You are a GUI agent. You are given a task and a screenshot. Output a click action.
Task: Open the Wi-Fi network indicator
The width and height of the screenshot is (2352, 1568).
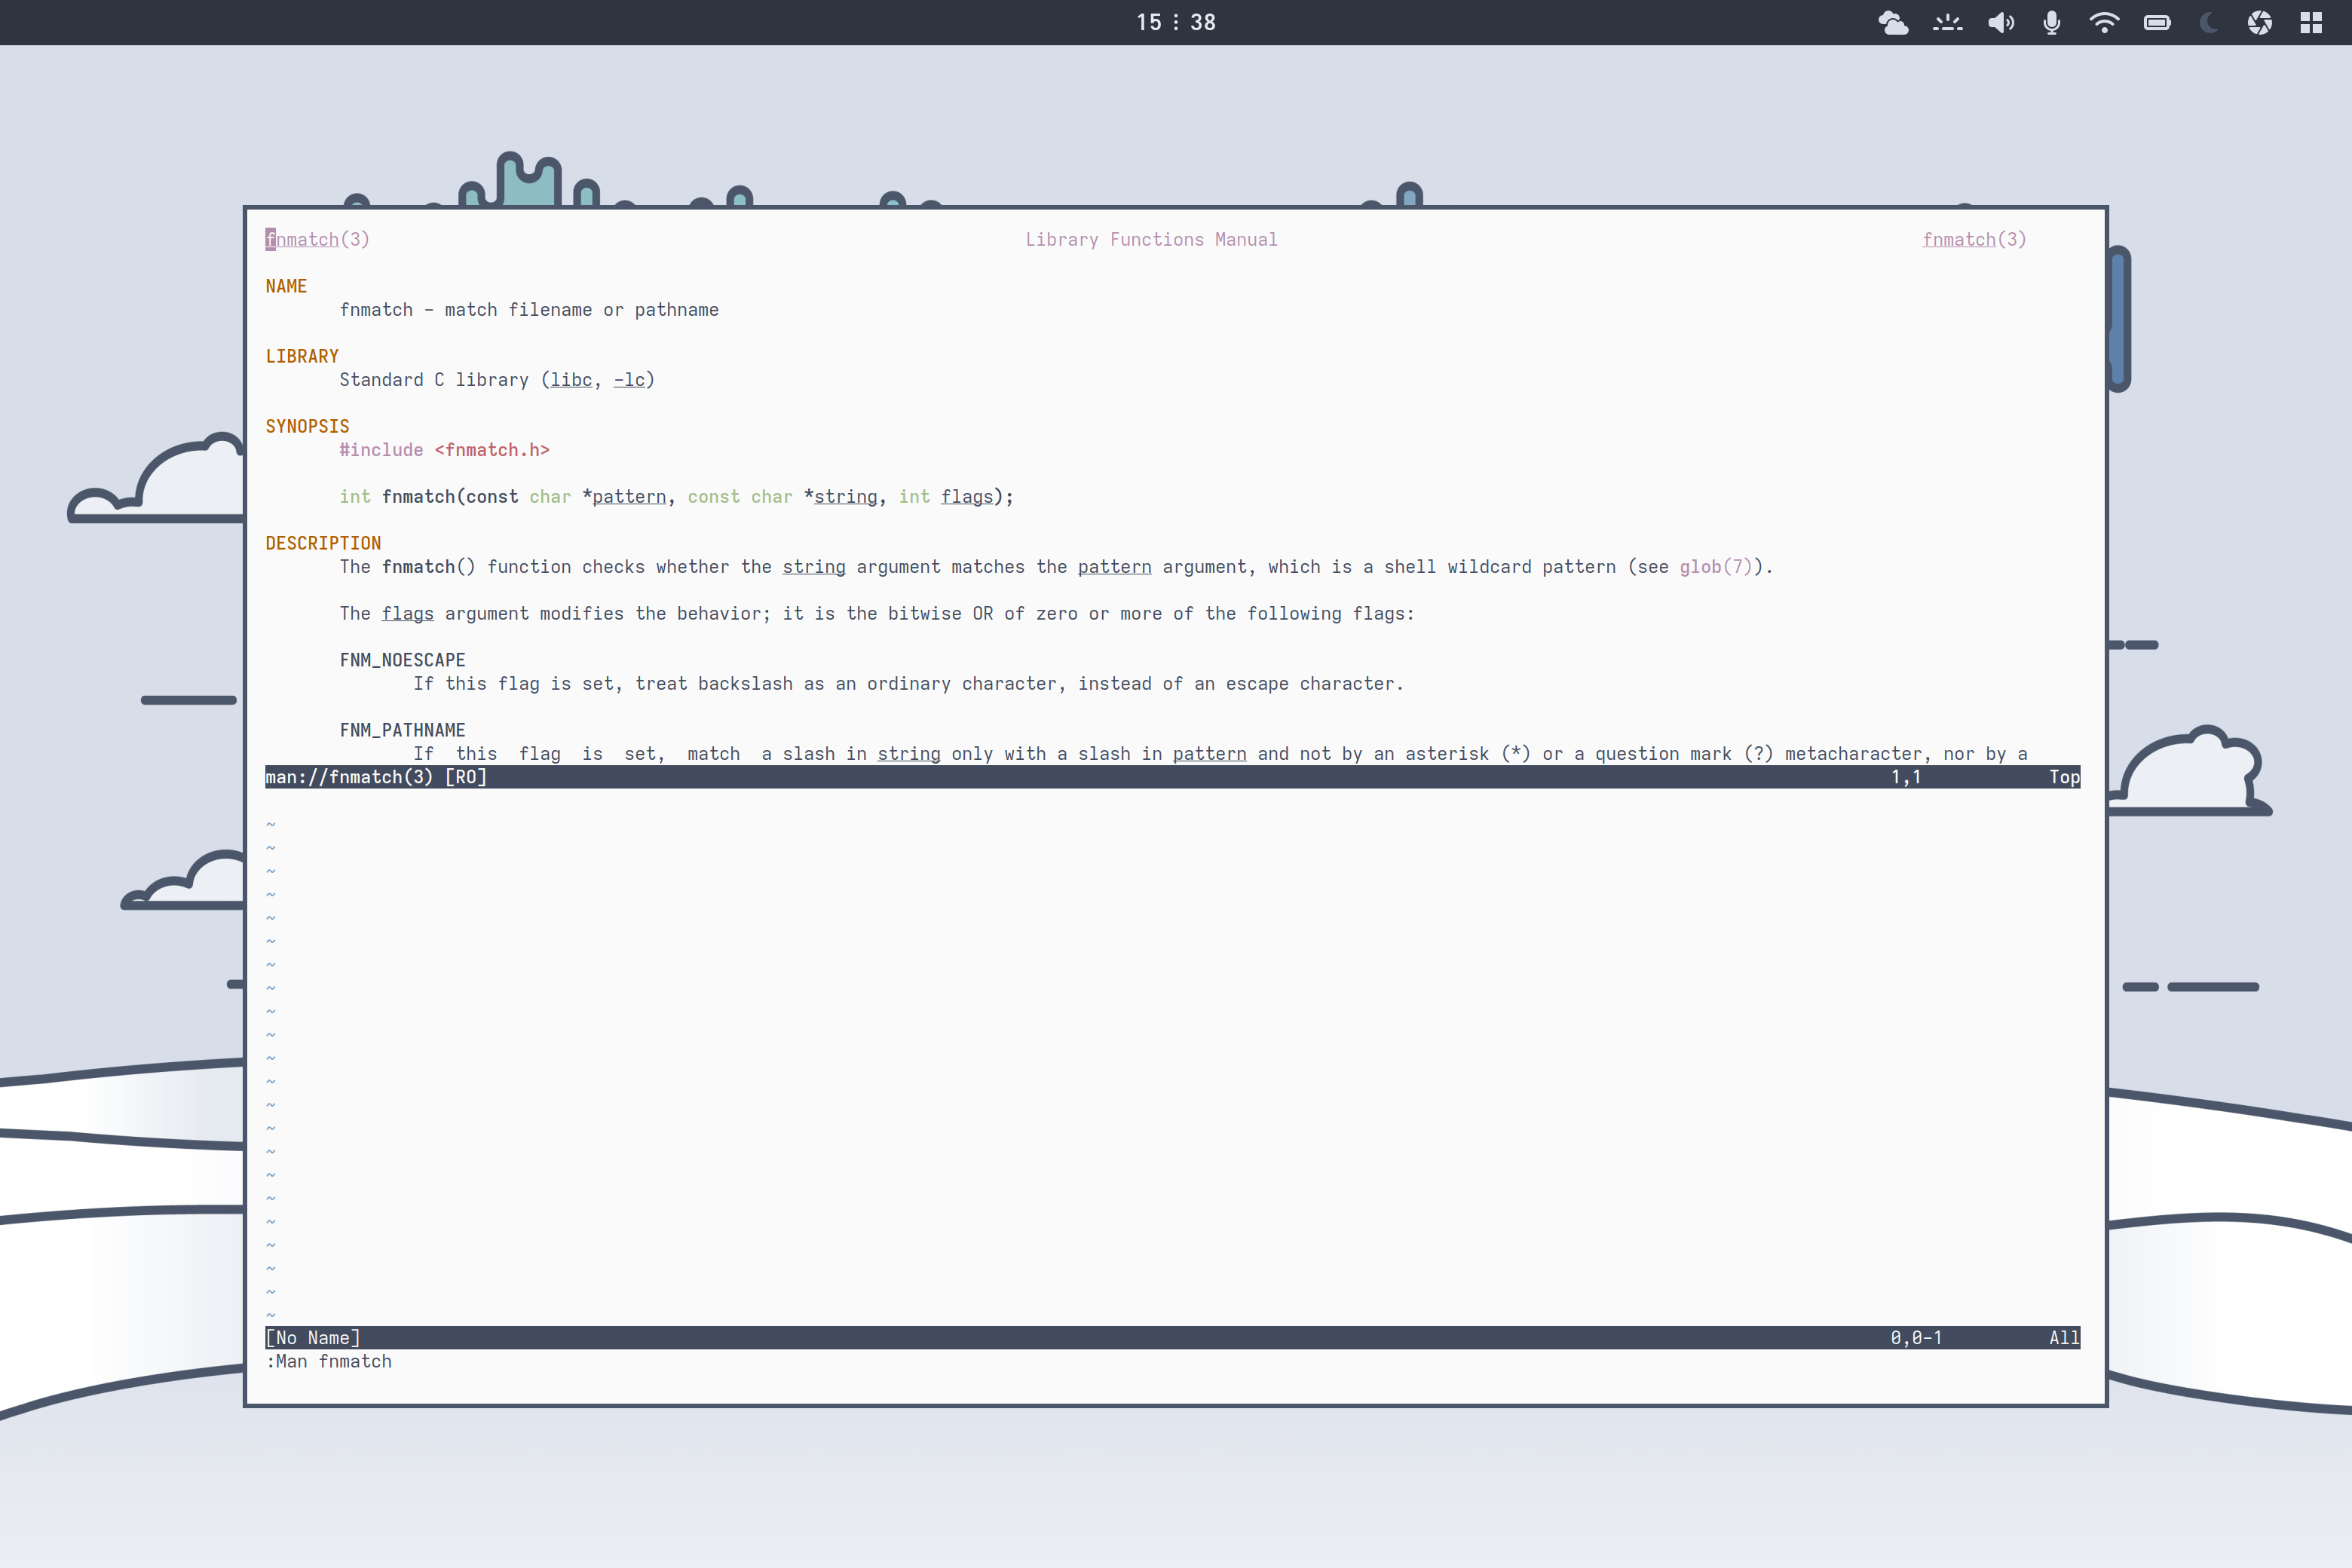coord(2104,22)
